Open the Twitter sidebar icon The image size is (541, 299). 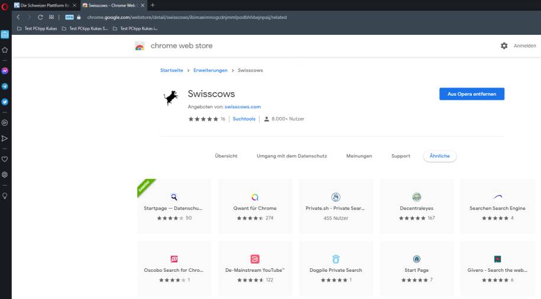click(5, 102)
